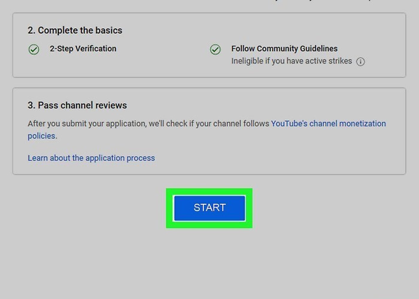Screen dimensions: 419x299
Task: Click the "we'll check if your channel follows" text
Action: [x=209, y=123]
